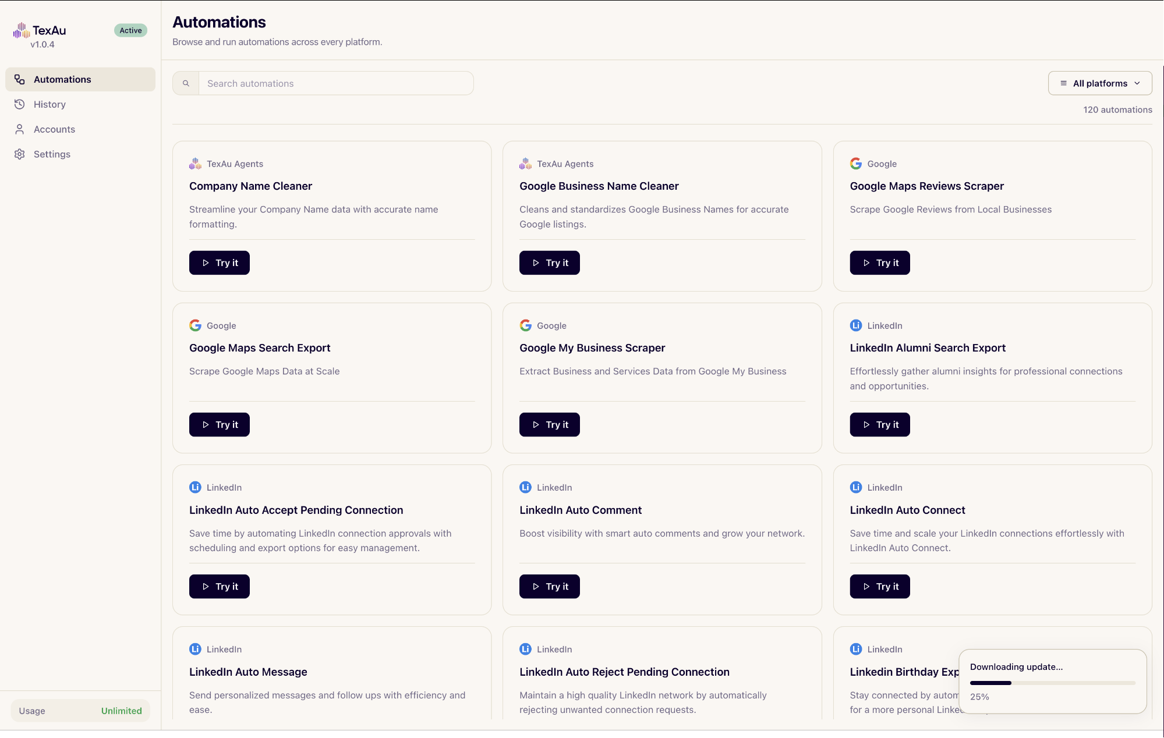Click the Accounts person icon

[20, 129]
